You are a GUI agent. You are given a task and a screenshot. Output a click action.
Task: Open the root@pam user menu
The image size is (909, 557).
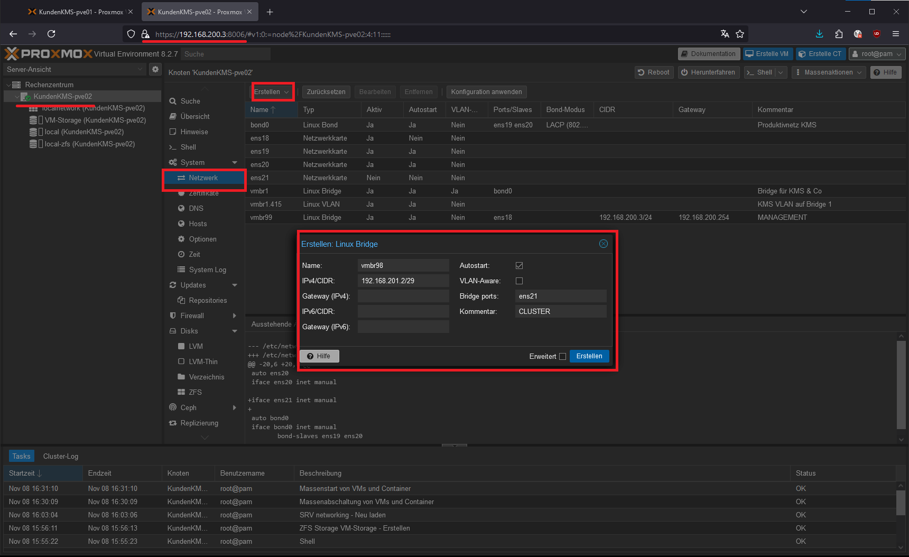pyautogui.click(x=877, y=54)
